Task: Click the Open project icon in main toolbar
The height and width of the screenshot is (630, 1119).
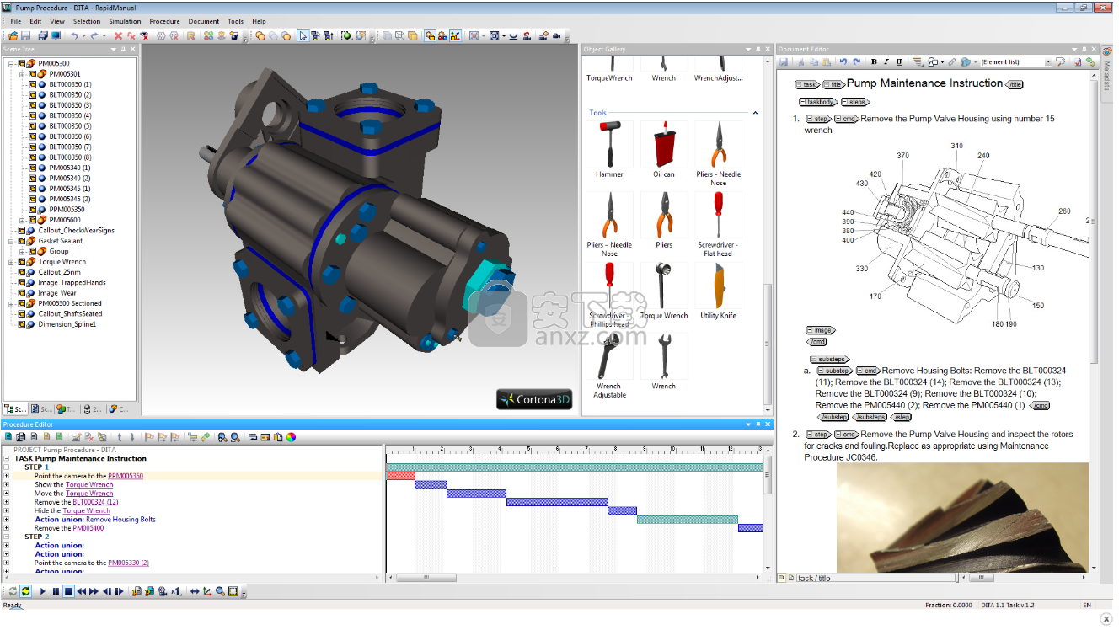Action: (x=13, y=35)
